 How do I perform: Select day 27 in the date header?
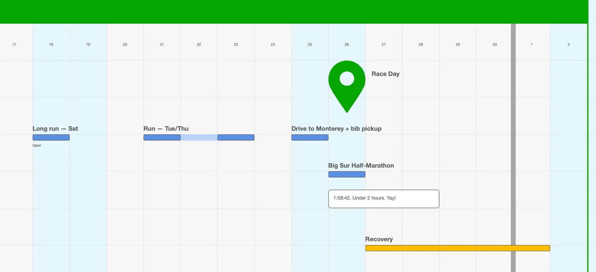click(x=384, y=45)
